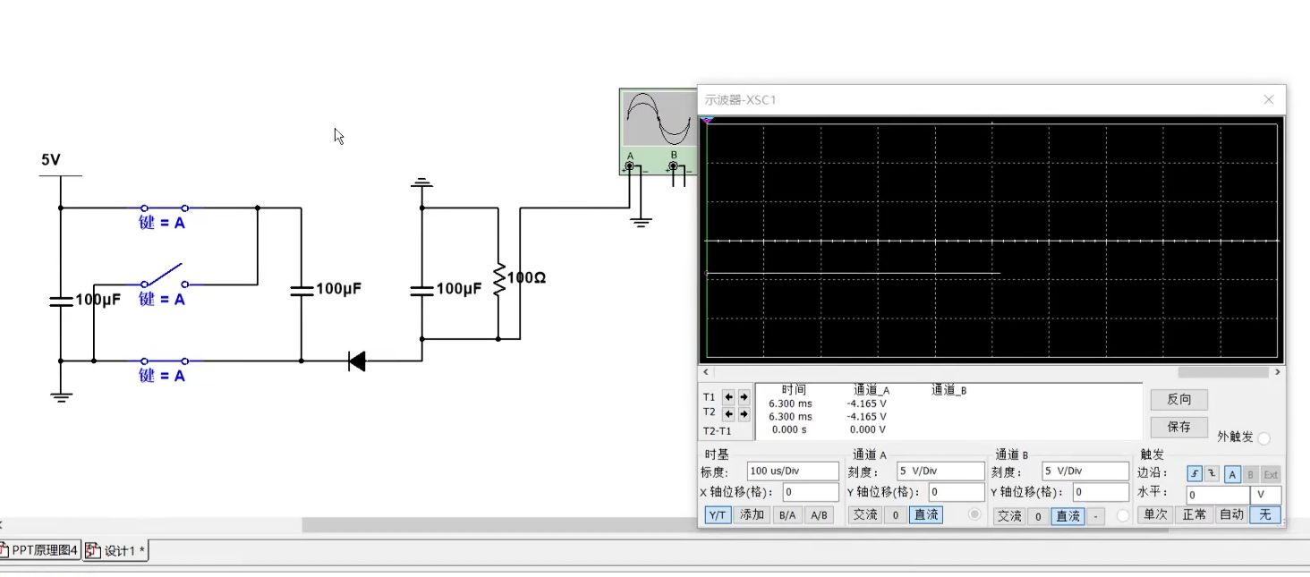Select the diode symbol in the circuit
This screenshot has height=577, width=1310.
(x=357, y=361)
